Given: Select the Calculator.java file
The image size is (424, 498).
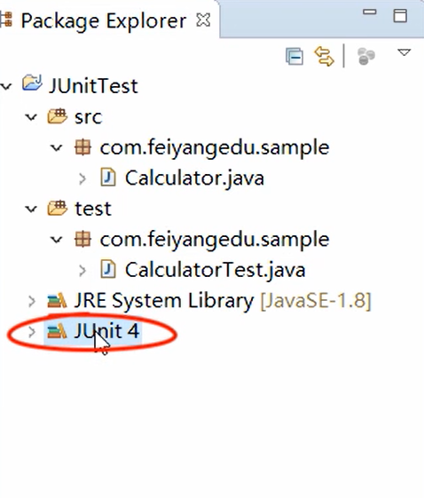Looking at the screenshot, I should tap(194, 178).
